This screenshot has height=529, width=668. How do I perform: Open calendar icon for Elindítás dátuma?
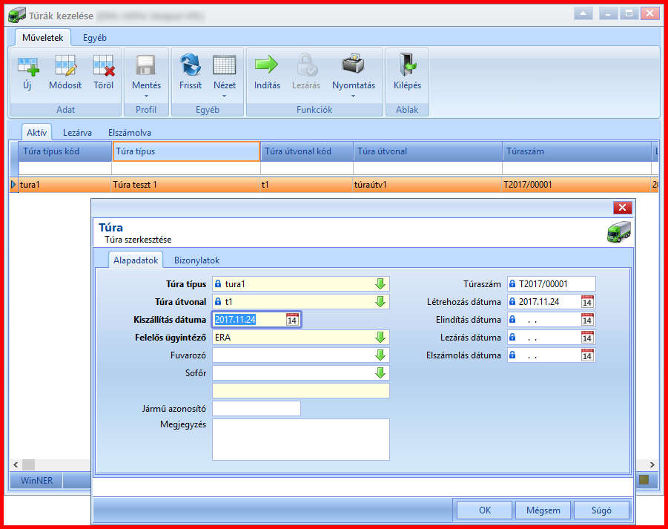click(x=587, y=320)
